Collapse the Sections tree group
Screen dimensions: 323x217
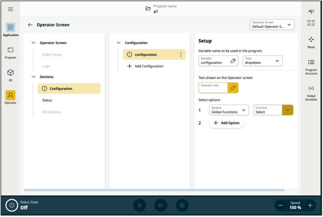click(x=34, y=77)
